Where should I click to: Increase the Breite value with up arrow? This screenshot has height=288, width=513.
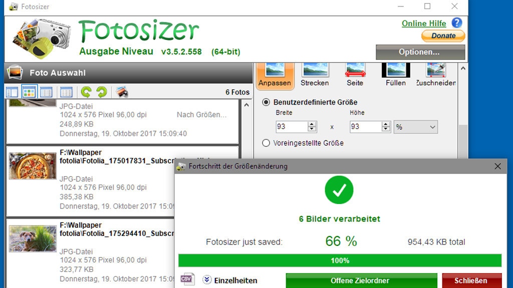pos(312,124)
